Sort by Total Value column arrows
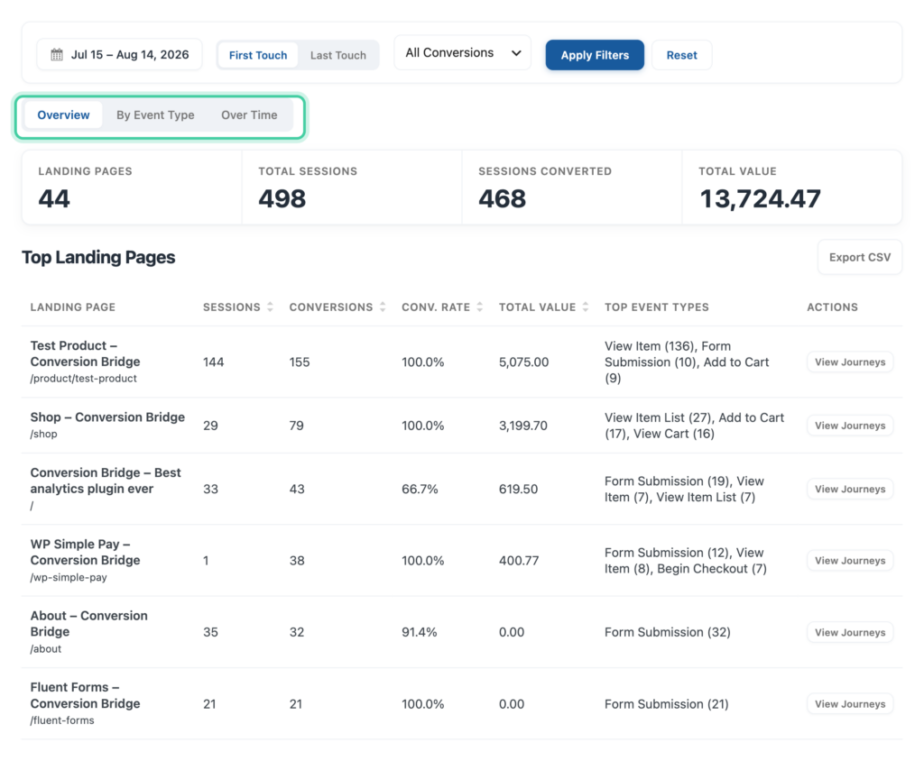 pos(585,307)
